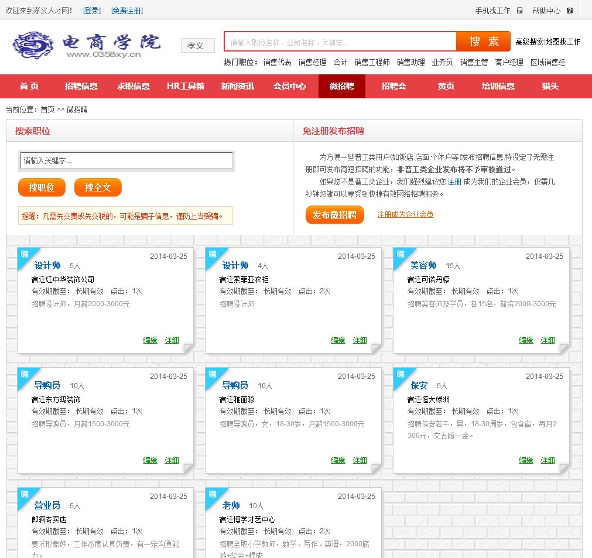Open 详细 link on the 保安 card
Viewport: 592px width, 558px height.
(x=547, y=460)
